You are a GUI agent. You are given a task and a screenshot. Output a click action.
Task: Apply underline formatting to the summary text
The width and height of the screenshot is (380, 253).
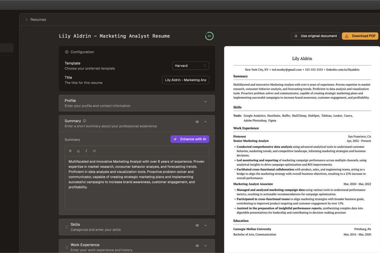78,151
